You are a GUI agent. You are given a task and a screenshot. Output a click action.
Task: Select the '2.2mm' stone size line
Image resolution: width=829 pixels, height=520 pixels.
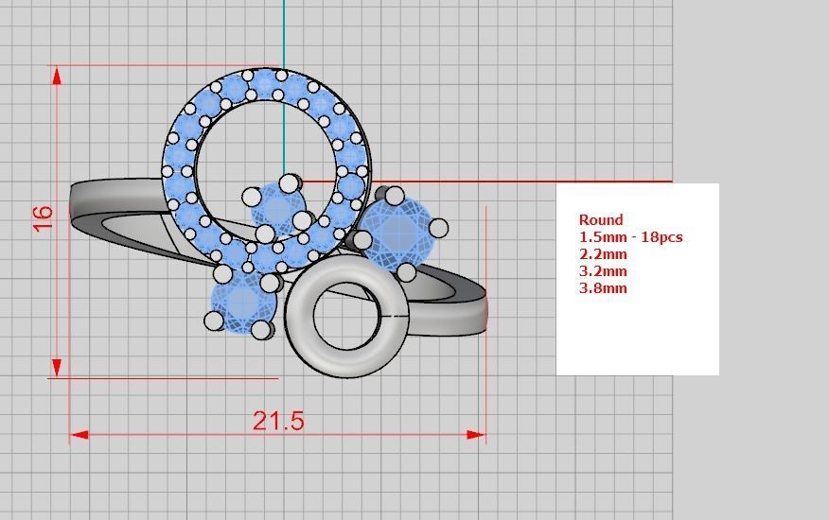click(603, 254)
